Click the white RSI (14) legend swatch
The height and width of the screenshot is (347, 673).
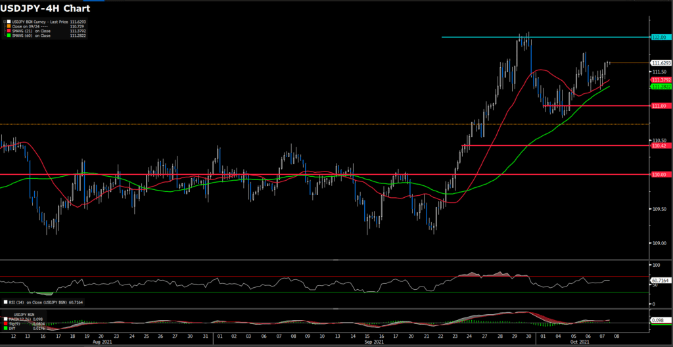tap(5, 302)
